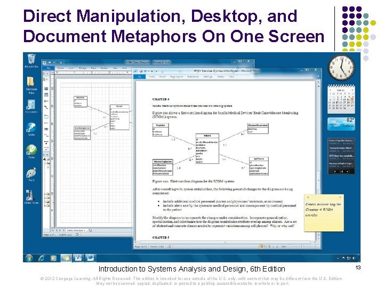
Task: Select Print Layout view in Word status bar
Action: tap(261, 246)
